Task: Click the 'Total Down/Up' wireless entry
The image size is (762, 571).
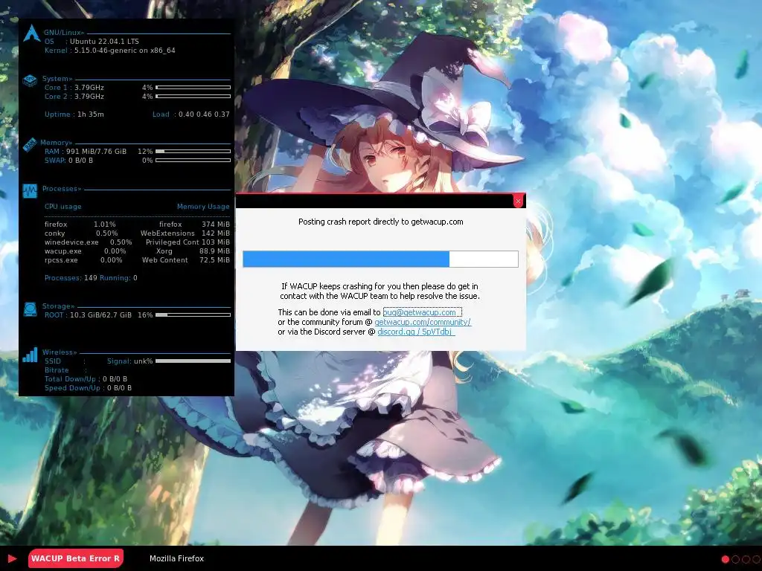Action: pyautogui.click(x=86, y=378)
